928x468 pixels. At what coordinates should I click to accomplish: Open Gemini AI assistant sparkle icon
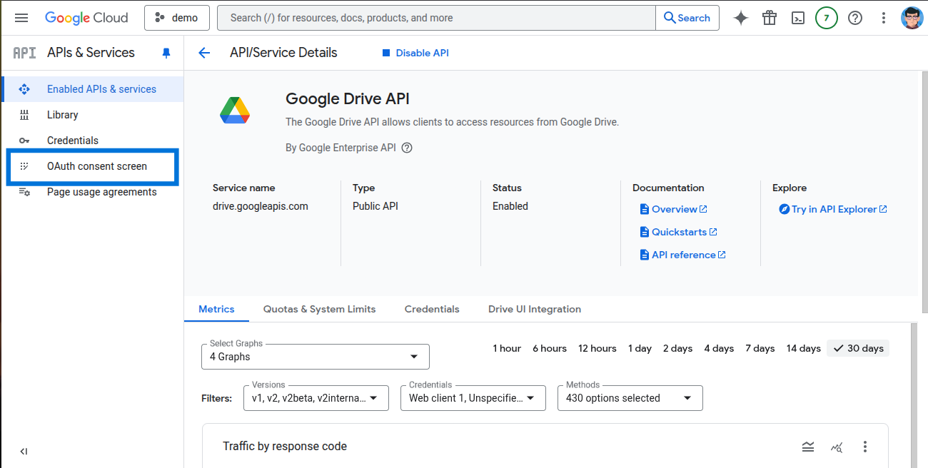coord(741,18)
